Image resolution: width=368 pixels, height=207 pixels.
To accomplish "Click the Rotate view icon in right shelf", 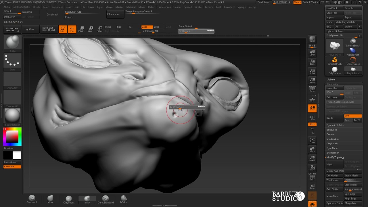I will 312,168.
